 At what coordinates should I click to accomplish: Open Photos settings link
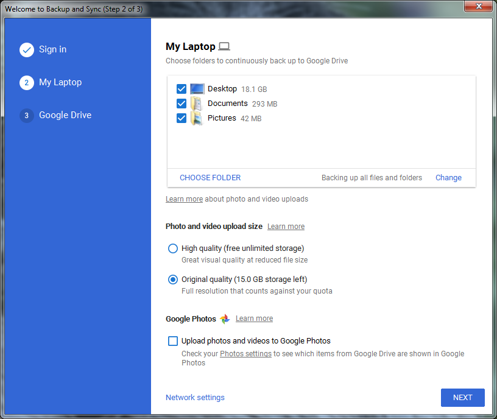245,353
